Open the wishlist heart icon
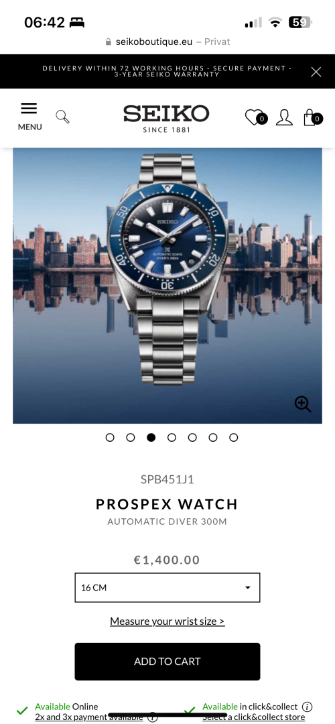The height and width of the screenshot is (724, 335). point(256,117)
